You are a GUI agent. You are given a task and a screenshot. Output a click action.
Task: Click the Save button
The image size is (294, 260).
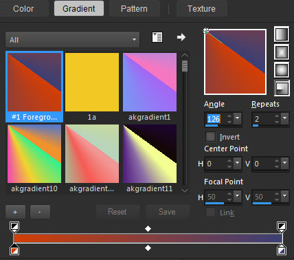coord(168,212)
